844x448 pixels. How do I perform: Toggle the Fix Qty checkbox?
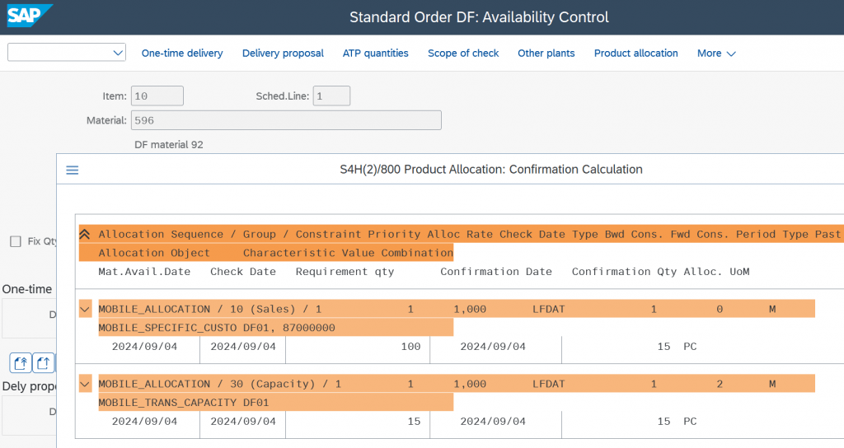(16, 241)
